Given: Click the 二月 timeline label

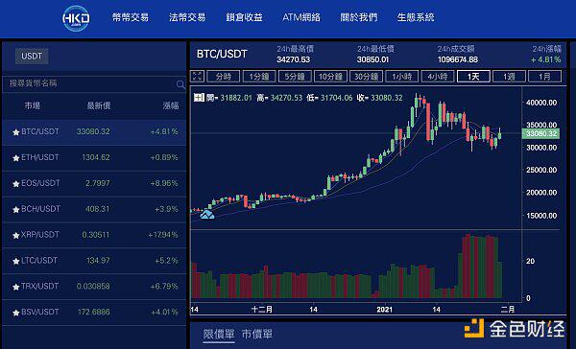Looking at the screenshot, I should pyautogui.click(x=508, y=310).
